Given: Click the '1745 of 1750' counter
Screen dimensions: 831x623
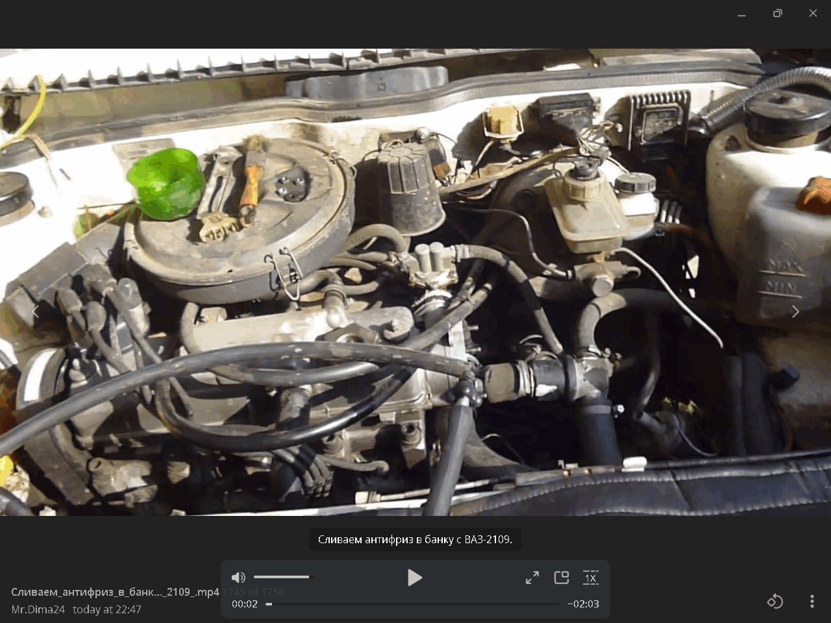Looking at the screenshot, I should (x=253, y=592).
